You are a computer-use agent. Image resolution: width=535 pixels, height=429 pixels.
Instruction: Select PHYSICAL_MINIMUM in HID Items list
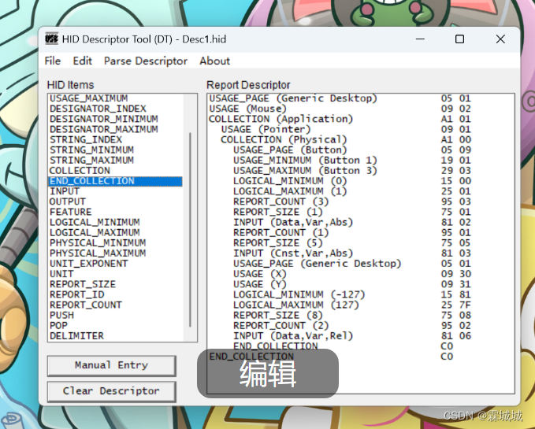click(x=115, y=243)
